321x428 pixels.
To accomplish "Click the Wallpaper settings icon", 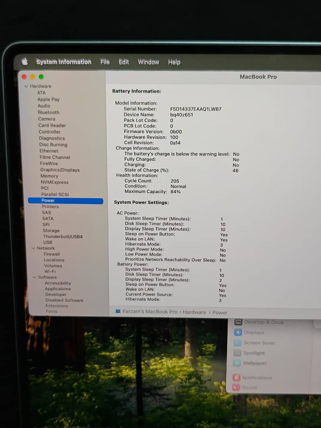I will click(237, 363).
